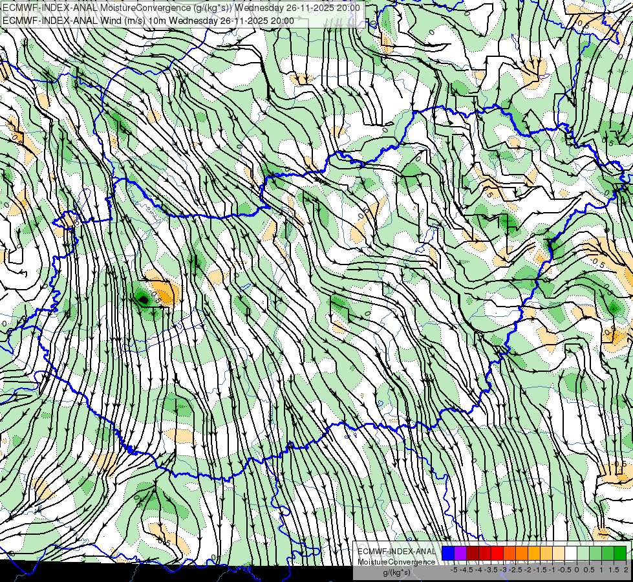Click the legend's ECMWF-INDEX-ANAL label
This screenshot has height=582, width=633.
[x=396, y=552]
